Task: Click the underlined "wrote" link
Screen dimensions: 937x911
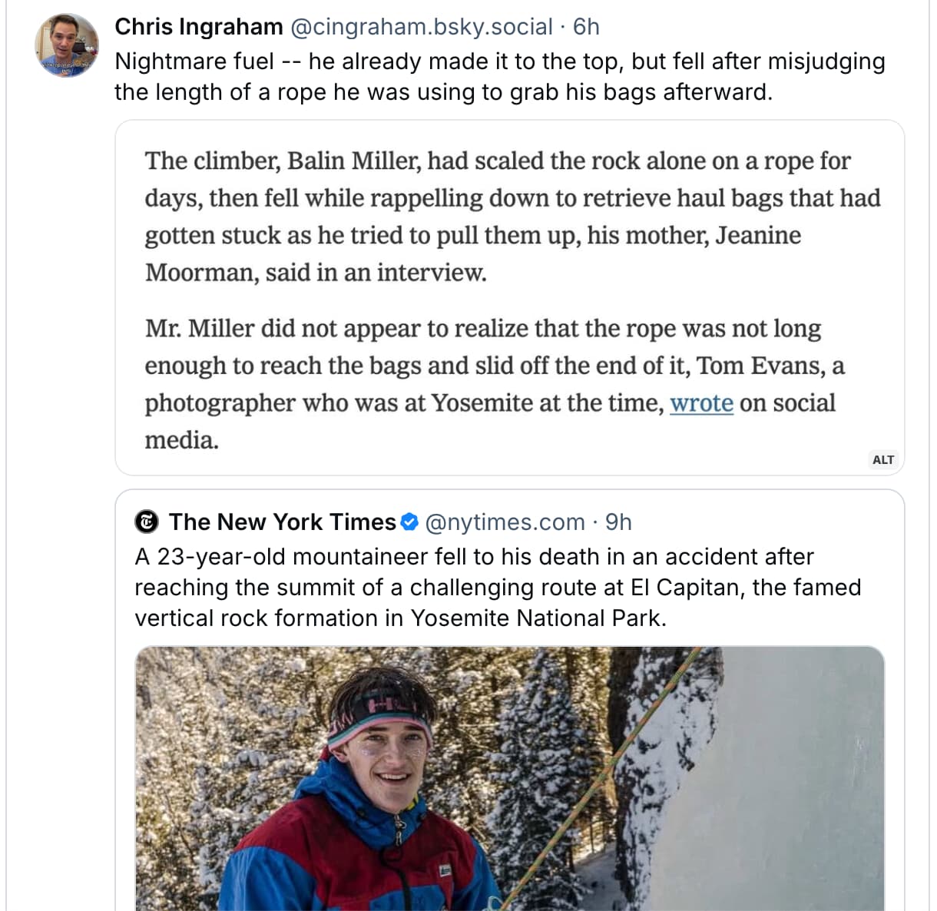Action: [x=701, y=403]
